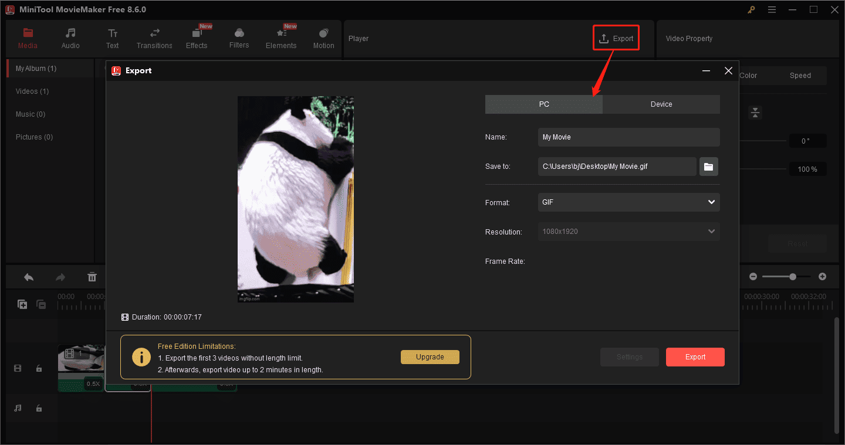Screen dimensions: 845x445
Task: Open the Media tab
Action: pos(28,39)
